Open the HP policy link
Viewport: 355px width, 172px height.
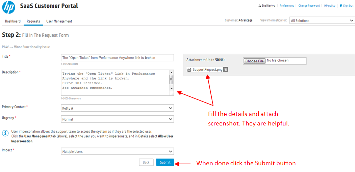coord(330,6)
